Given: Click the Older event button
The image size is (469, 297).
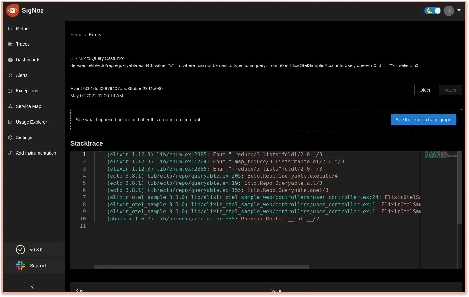Looking at the screenshot, I should coord(425,90).
